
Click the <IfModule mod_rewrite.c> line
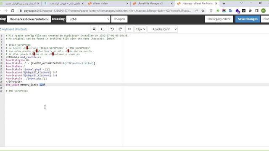tap(23, 57)
